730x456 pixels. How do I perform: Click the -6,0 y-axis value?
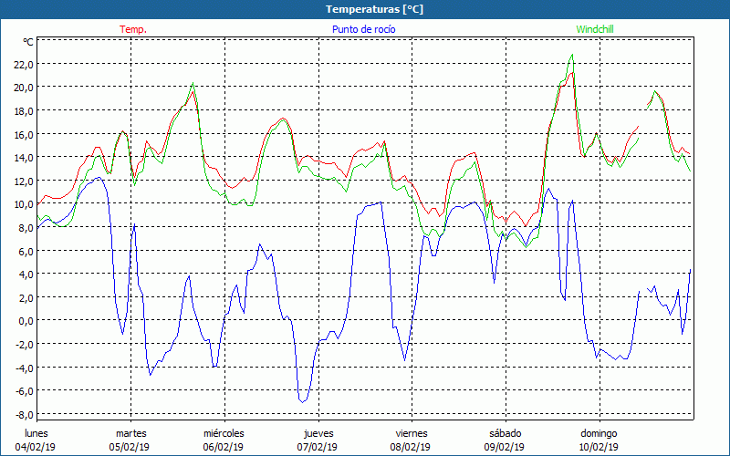pos(25,391)
